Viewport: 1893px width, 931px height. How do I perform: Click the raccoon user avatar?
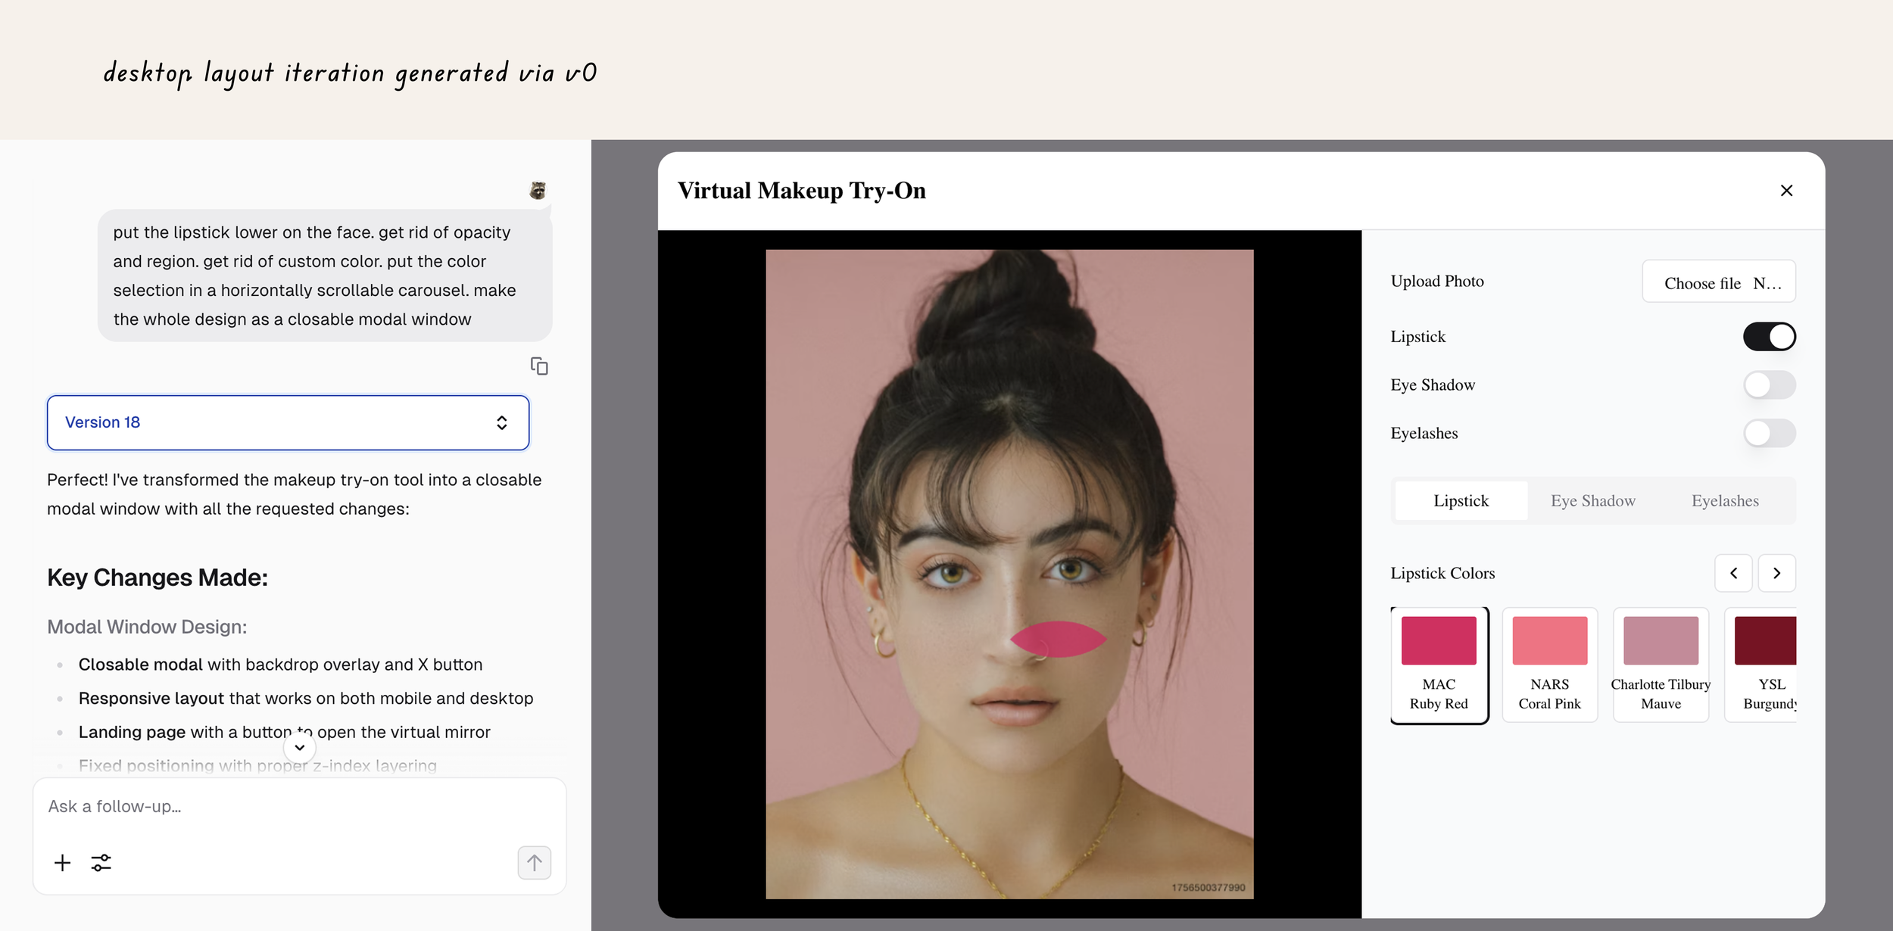[538, 190]
